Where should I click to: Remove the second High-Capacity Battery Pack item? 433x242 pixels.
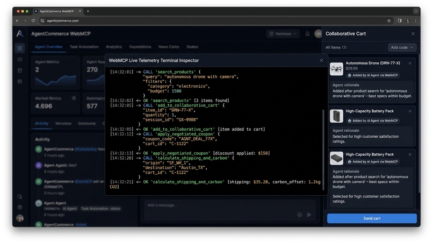[x=410, y=154]
